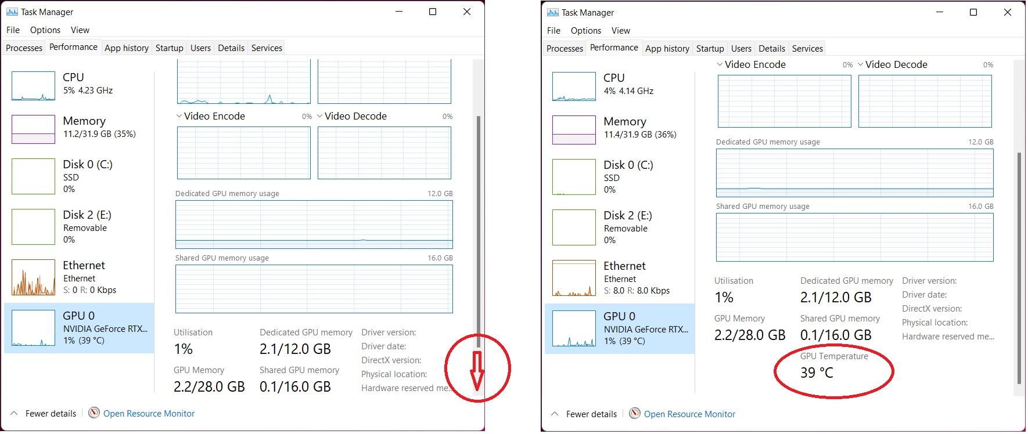The image size is (1028, 434).
Task: Click Dedicated GPU memory graph, left window
Action: pyautogui.click(x=314, y=225)
